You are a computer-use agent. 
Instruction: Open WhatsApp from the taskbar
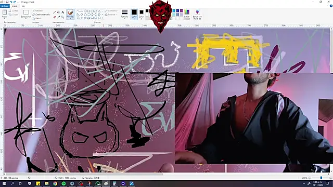(98, 183)
